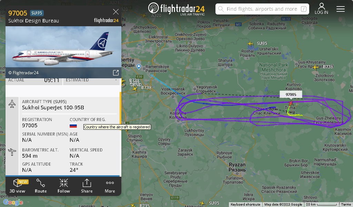The height and width of the screenshot is (207, 353).
Task: Click the red 97005 aircraft marker
Action: 291,103
